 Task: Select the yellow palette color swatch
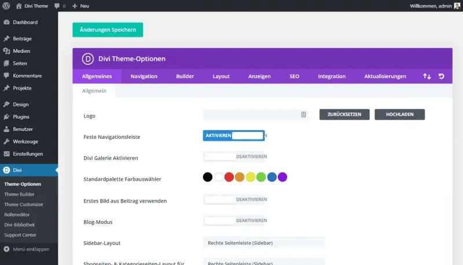pos(251,177)
